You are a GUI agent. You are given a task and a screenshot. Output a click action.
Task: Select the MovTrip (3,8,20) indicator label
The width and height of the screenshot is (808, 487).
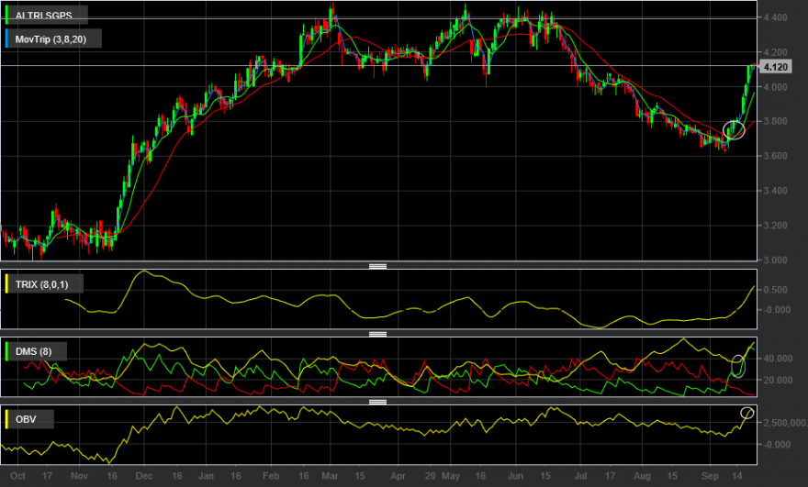click(x=50, y=39)
